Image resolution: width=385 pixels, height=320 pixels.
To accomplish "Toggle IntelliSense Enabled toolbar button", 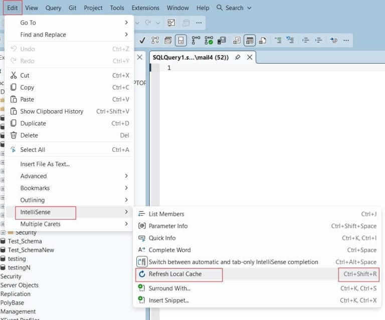I will (x=181, y=40).
